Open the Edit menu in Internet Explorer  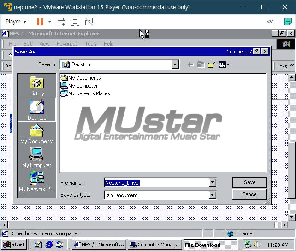28,44
